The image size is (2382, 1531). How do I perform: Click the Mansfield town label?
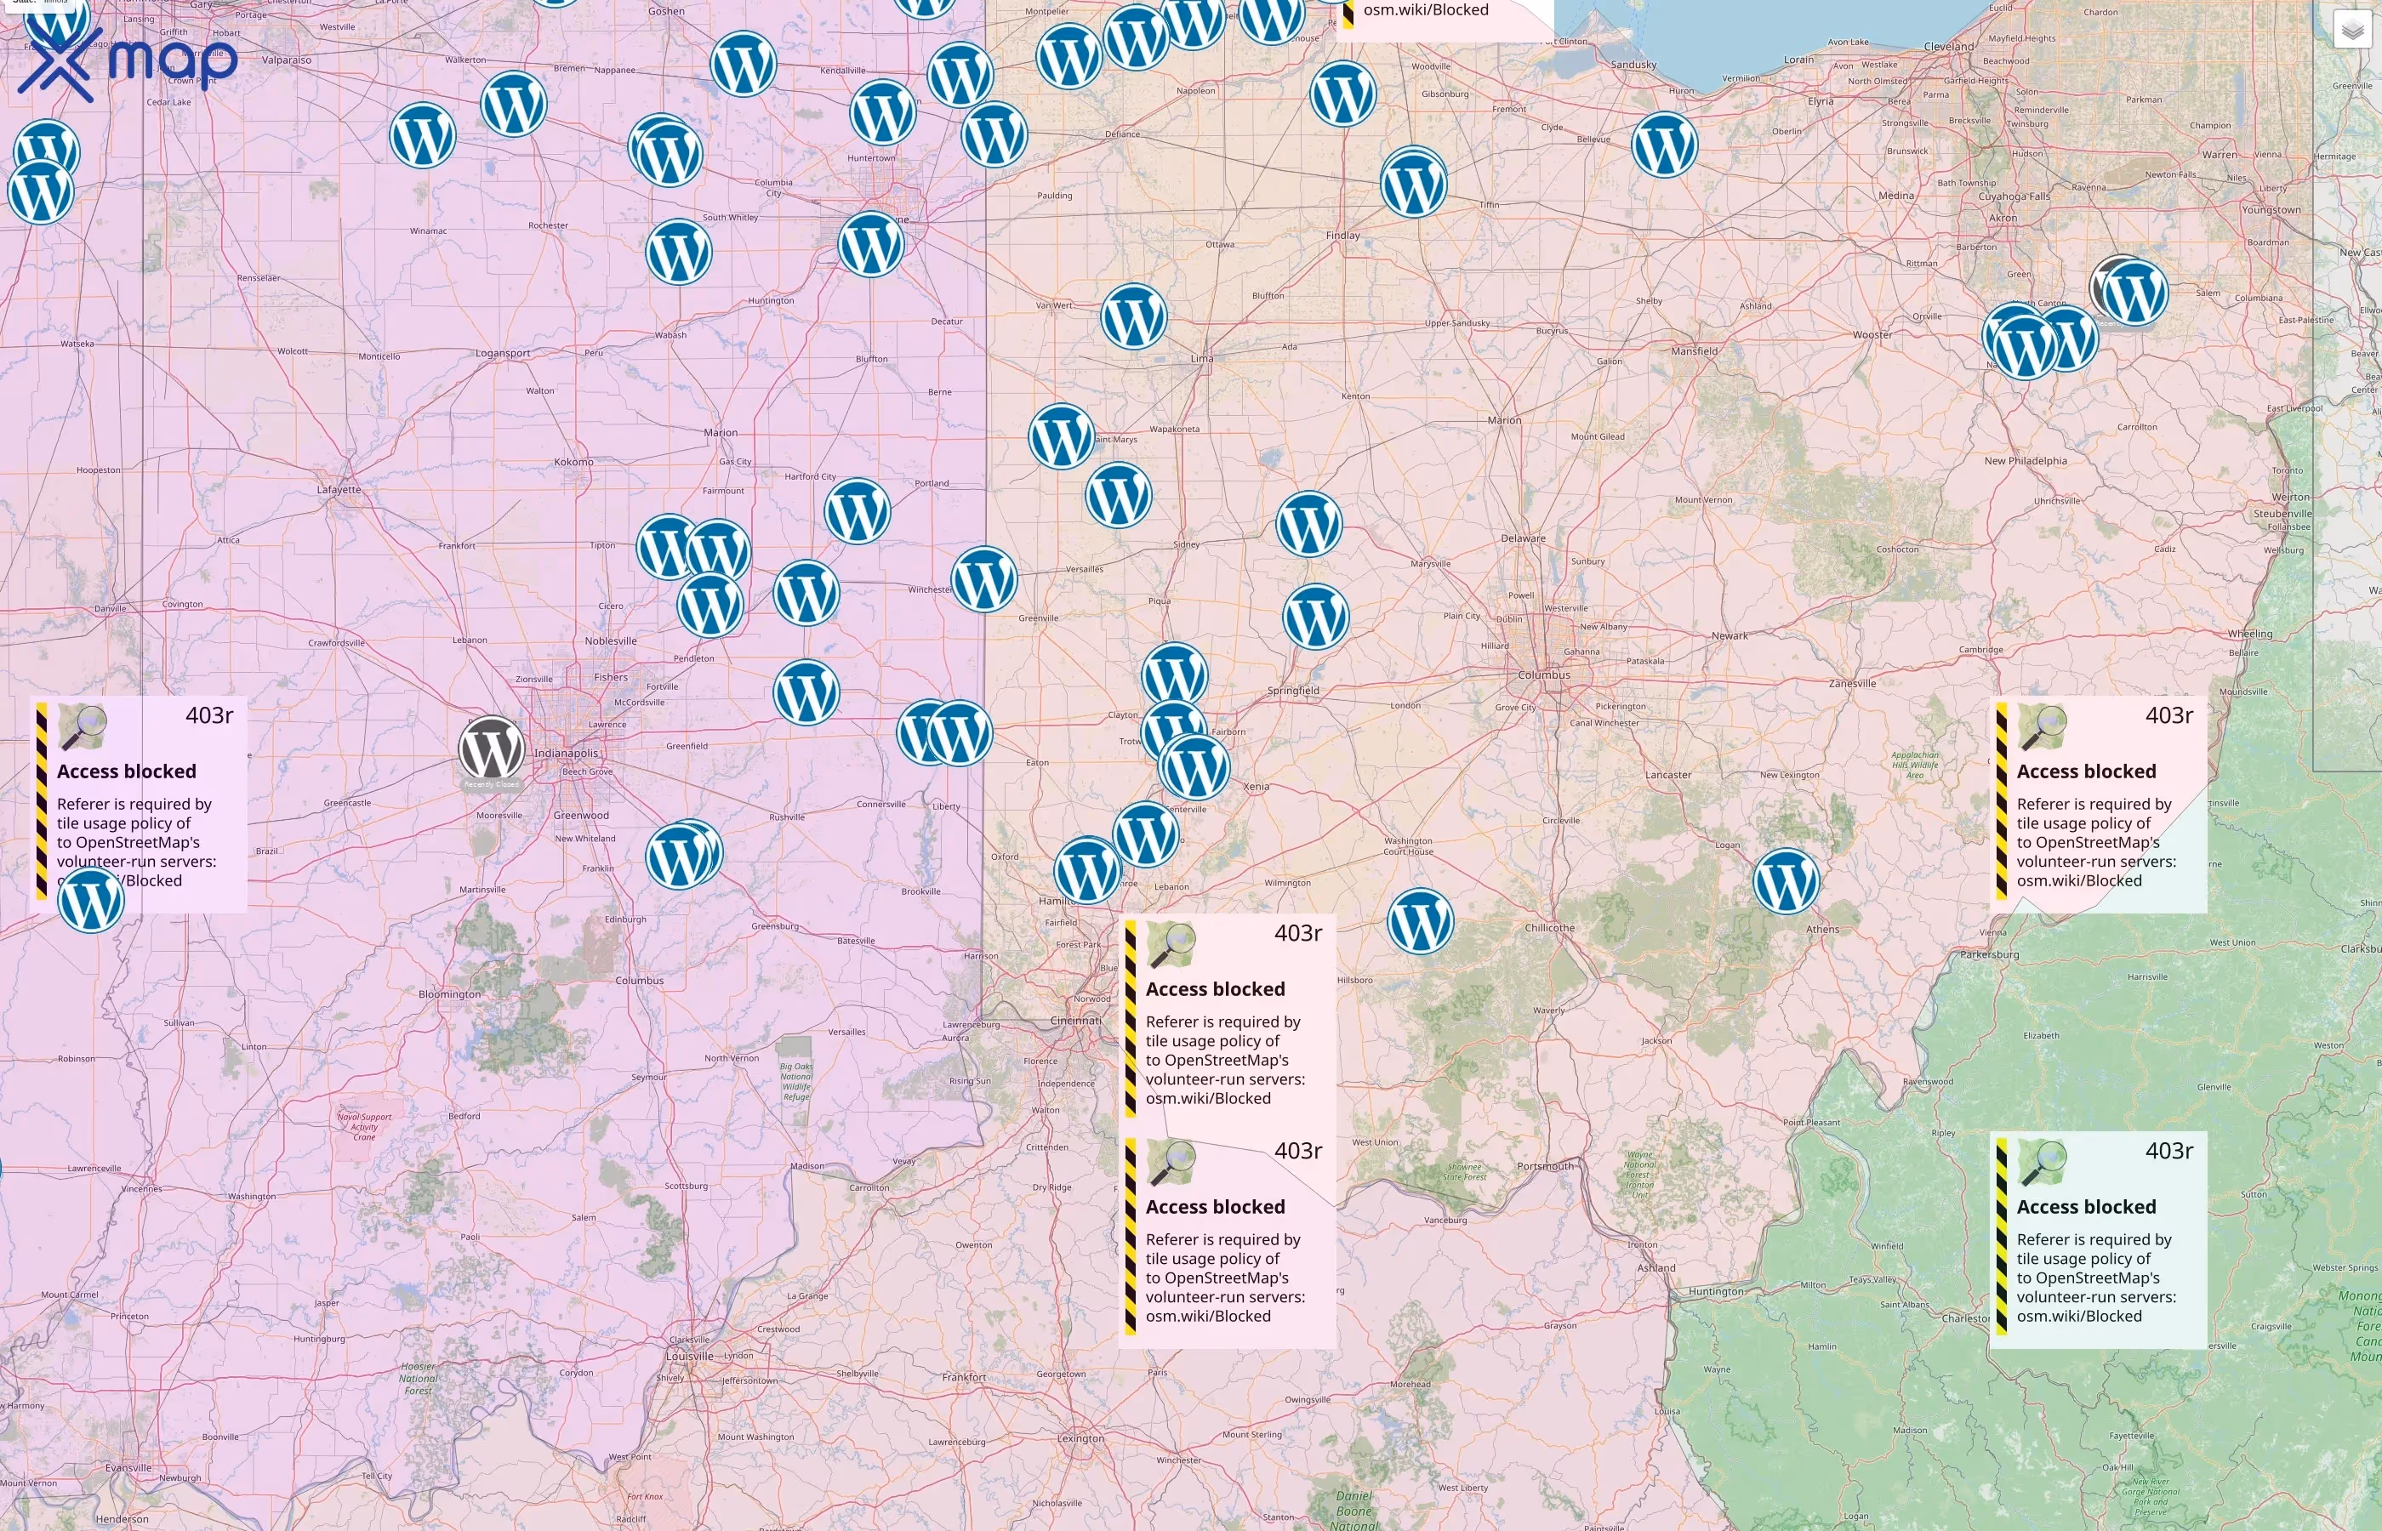coord(1695,351)
